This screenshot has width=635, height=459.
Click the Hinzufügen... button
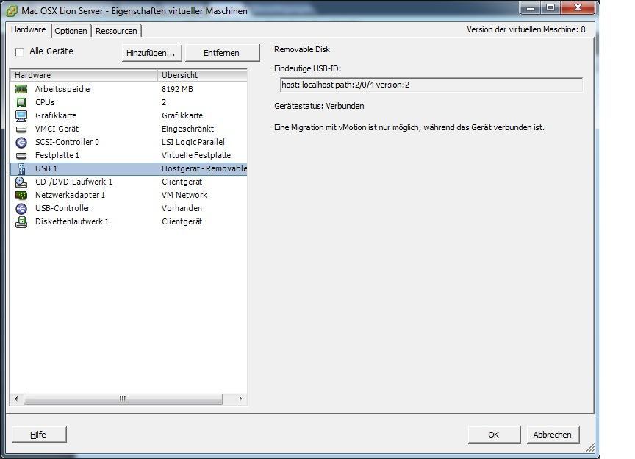click(151, 53)
